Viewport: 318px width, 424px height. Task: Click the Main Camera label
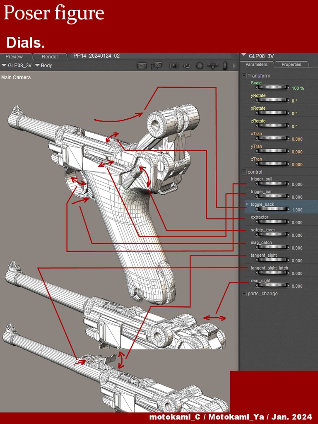[16, 77]
